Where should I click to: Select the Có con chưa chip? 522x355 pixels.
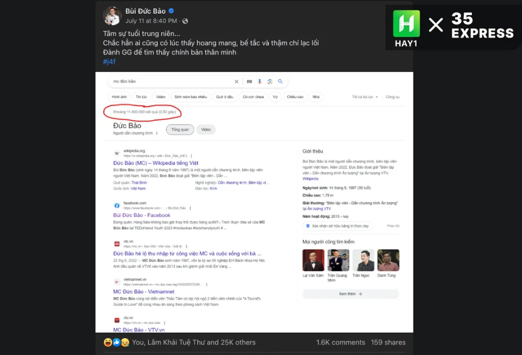[x=253, y=97]
